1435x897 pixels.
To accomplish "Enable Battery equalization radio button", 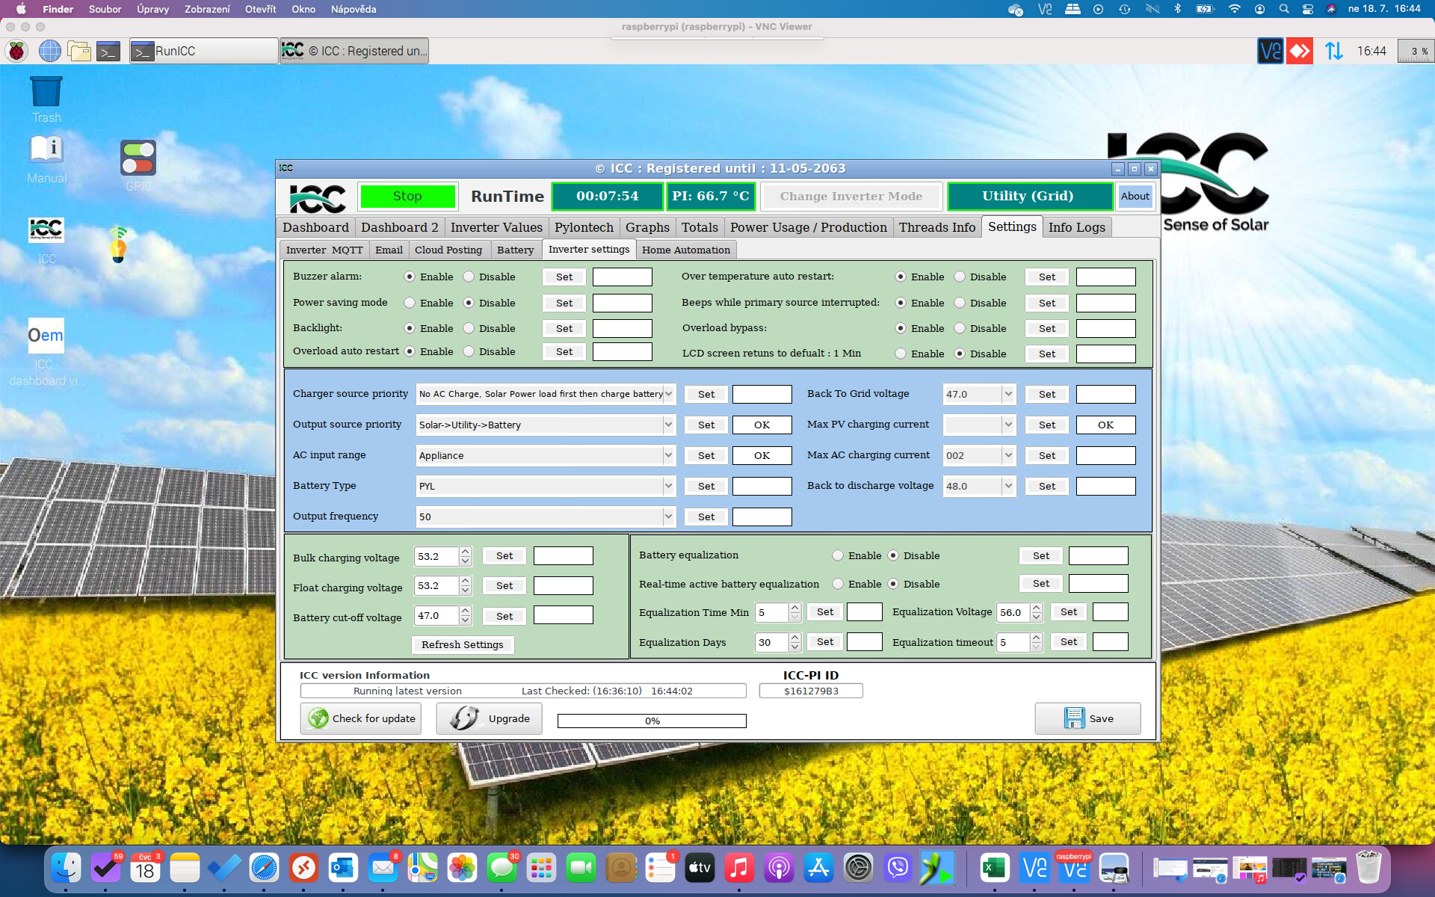I will pos(838,555).
